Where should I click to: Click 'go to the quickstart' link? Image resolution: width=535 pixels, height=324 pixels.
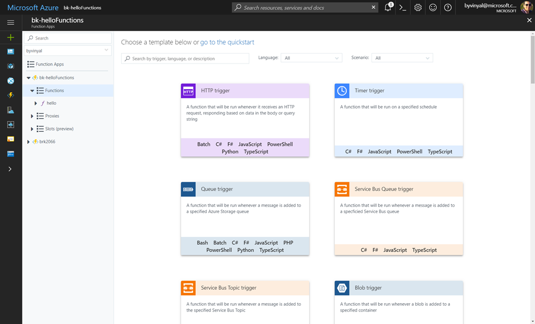(227, 42)
